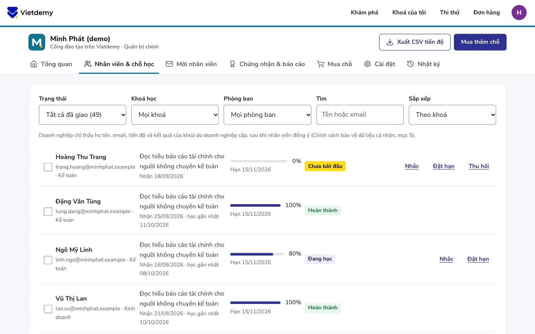Open the Nhật ký tab
This screenshot has height=334, width=535.
(x=424, y=64)
